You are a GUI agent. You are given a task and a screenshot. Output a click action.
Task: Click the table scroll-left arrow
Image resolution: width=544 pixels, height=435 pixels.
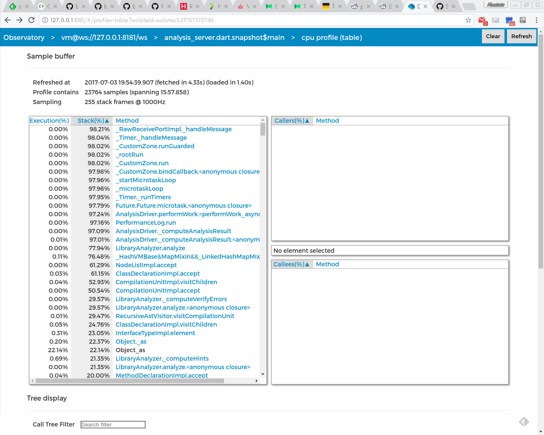[32, 381]
